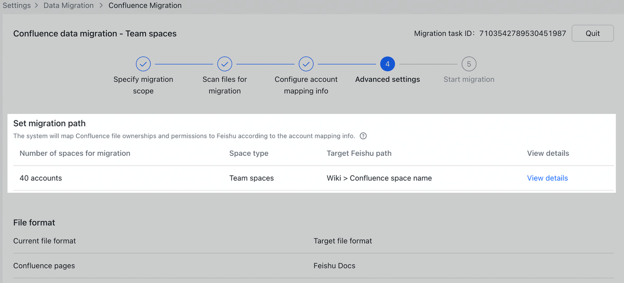
Task: Select Configure account mapping info step label
Action: pos(306,85)
